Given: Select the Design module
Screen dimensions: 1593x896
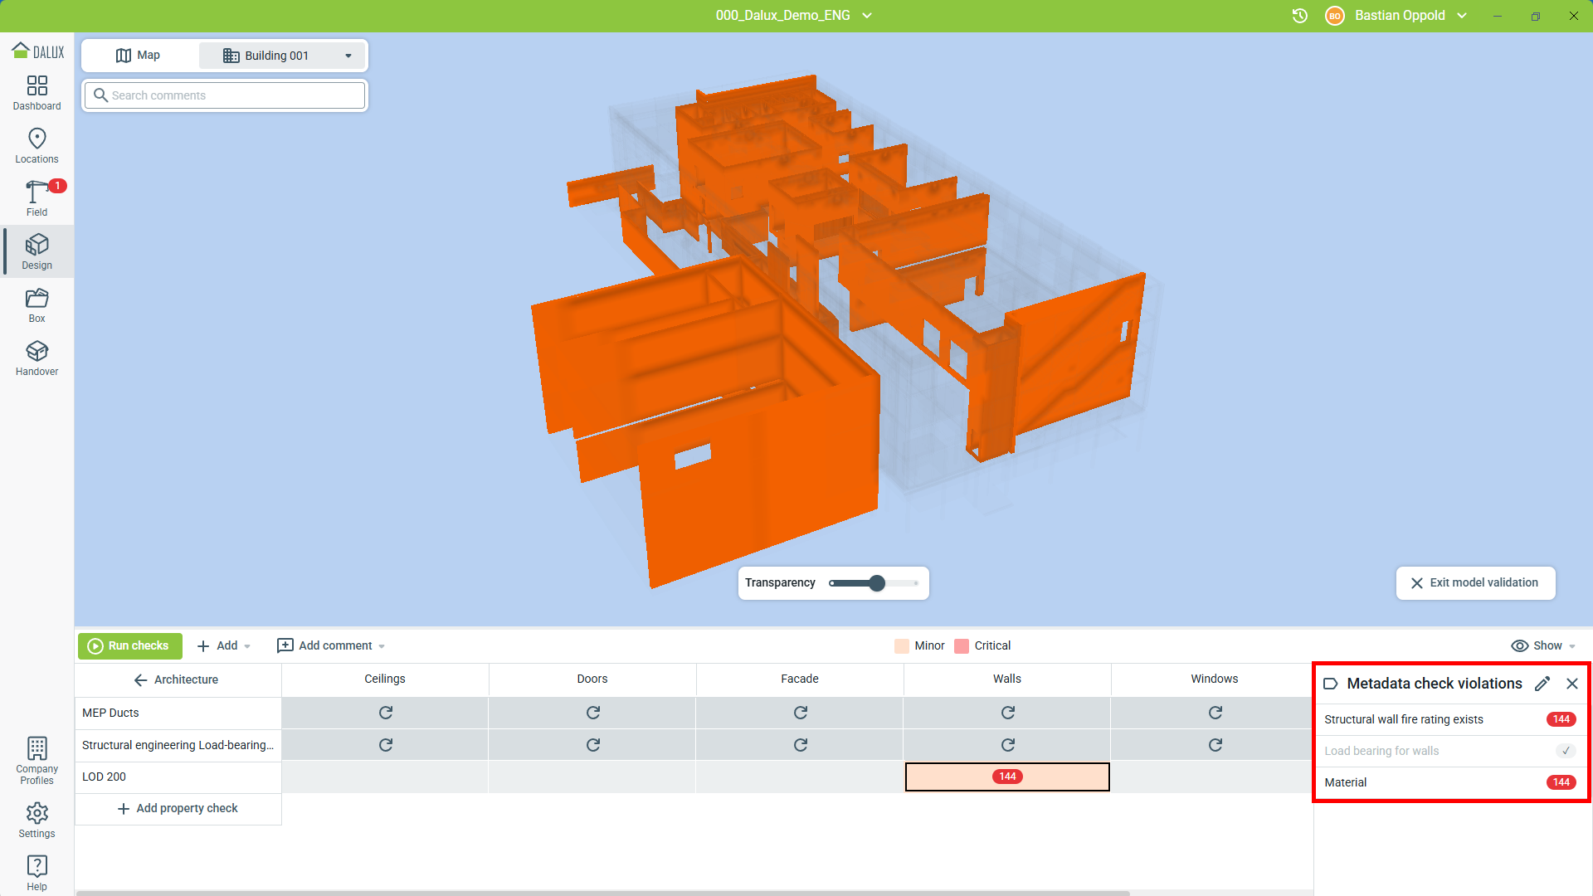Looking at the screenshot, I should coord(37,252).
